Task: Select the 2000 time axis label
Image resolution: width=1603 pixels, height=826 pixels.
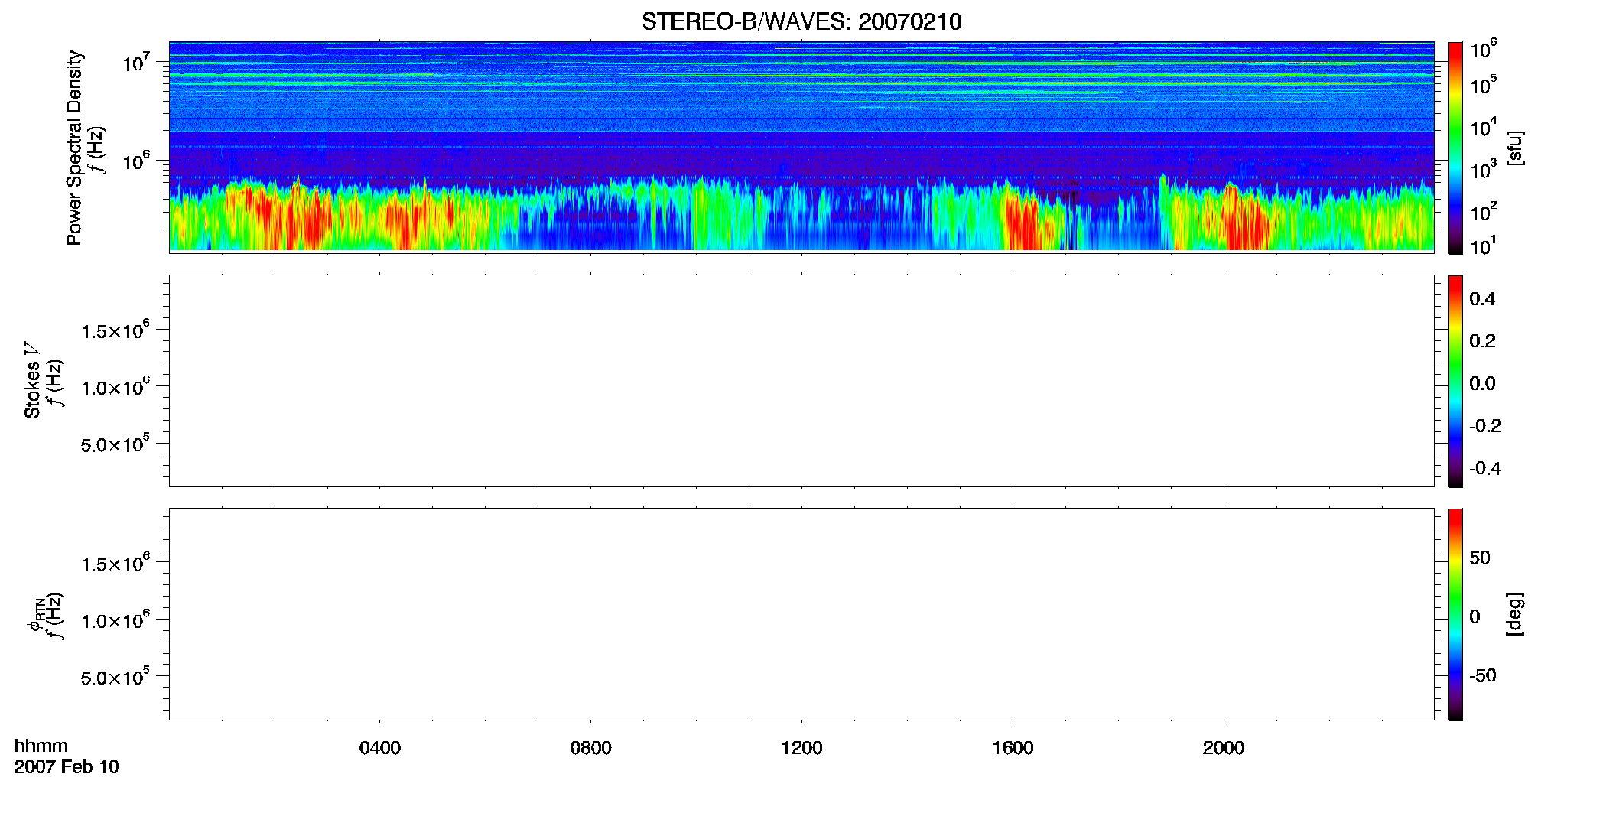Action: pyautogui.click(x=1224, y=748)
